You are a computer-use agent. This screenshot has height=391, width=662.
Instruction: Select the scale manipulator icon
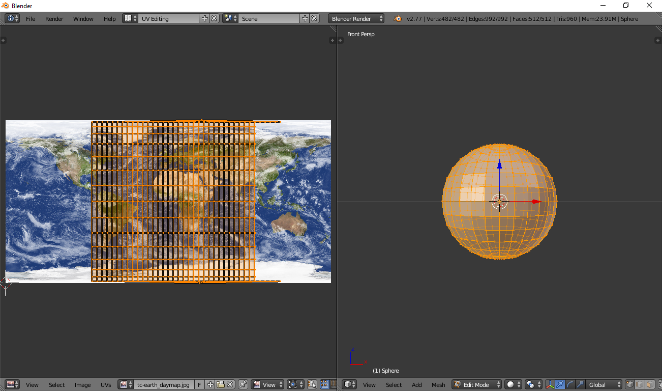point(580,385)
